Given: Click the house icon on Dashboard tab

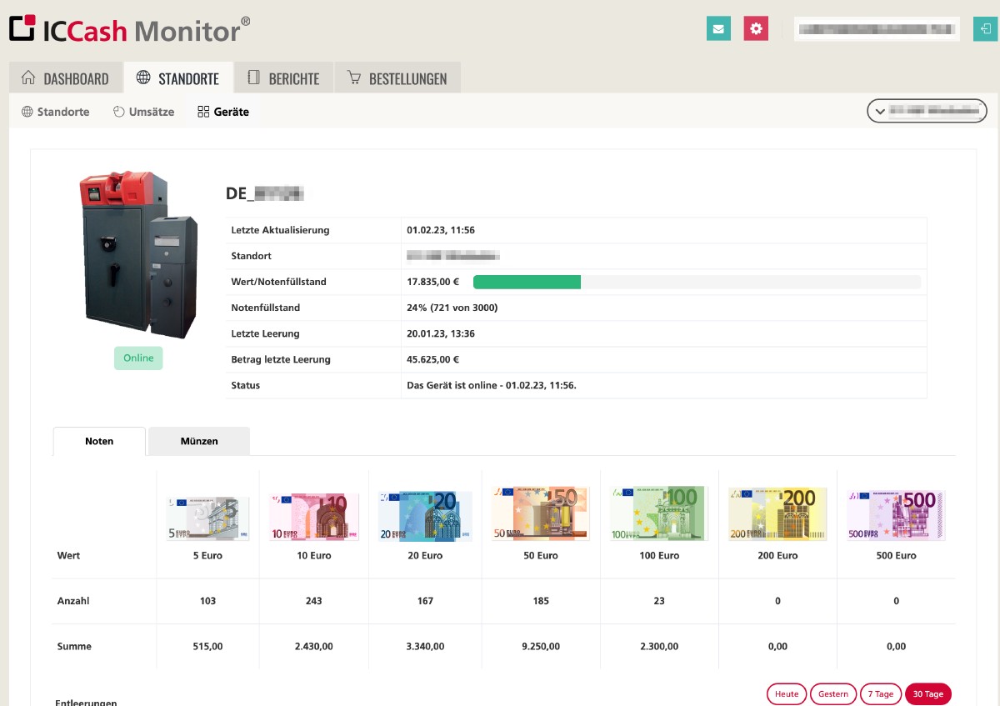Looking at the screenshot, I should (28, 78).
